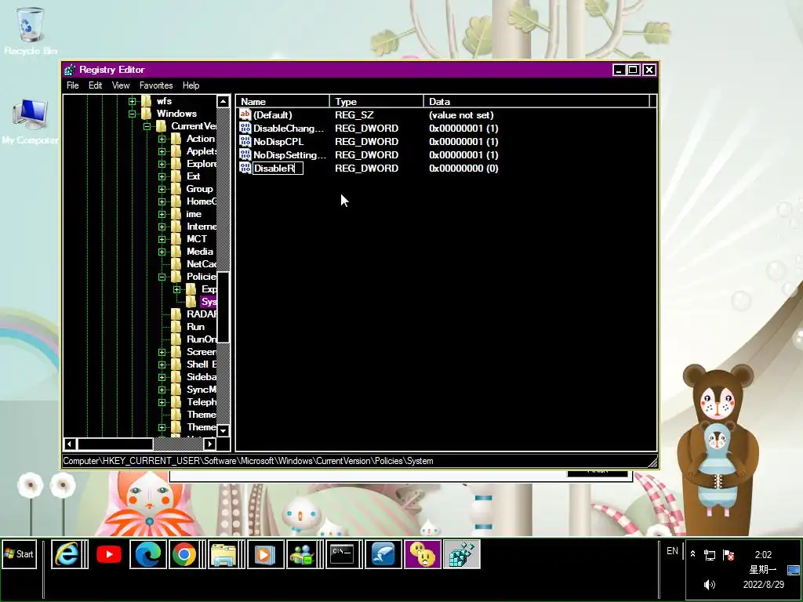Viewport: 803px width, 602px height.
Task: Click the '(value not set)' data cell
Action: pos(461,114)
